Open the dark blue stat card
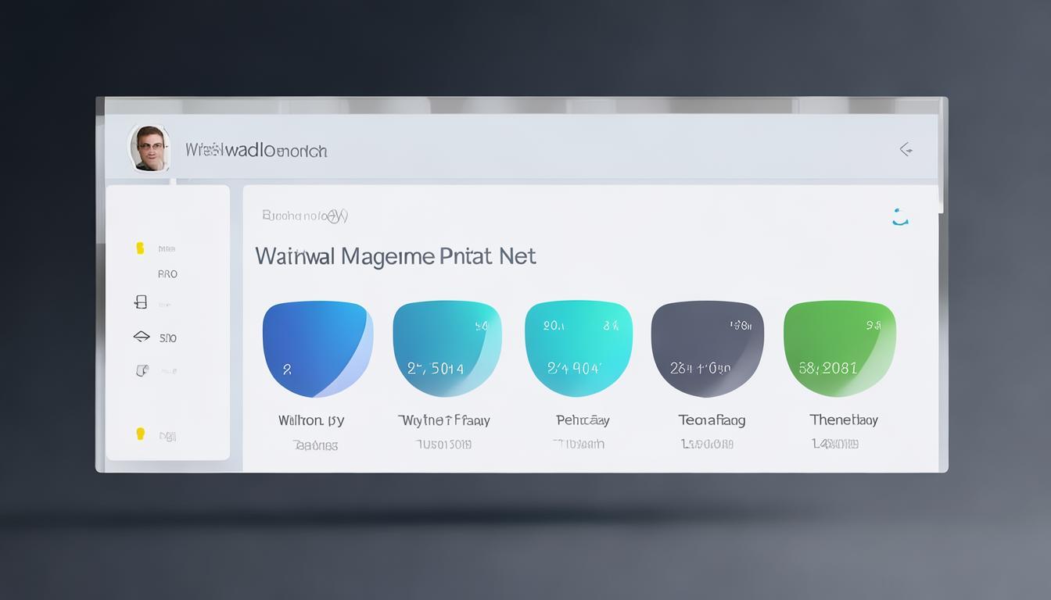 coord(317,348)
